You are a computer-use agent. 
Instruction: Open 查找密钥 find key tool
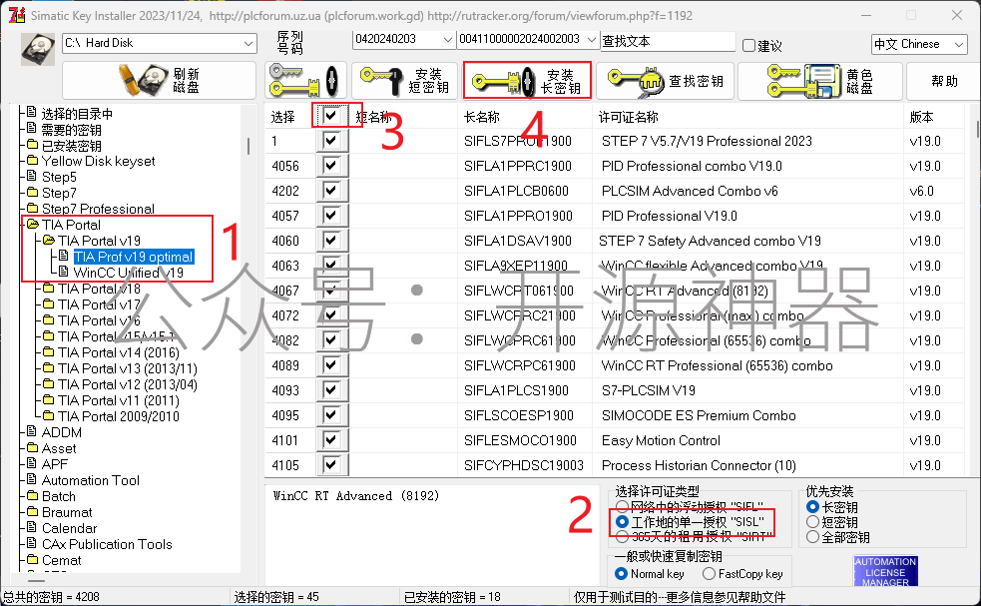coord(666,80)
